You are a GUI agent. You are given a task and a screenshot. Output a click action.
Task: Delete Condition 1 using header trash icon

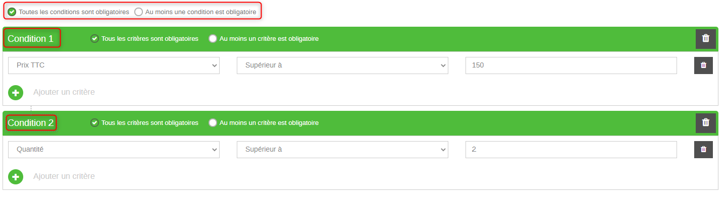(705, 39)
